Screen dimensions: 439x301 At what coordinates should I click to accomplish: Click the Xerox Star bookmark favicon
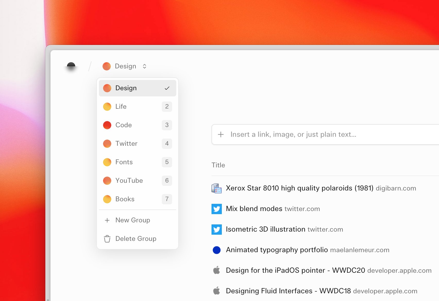click(x=217, y=188)
